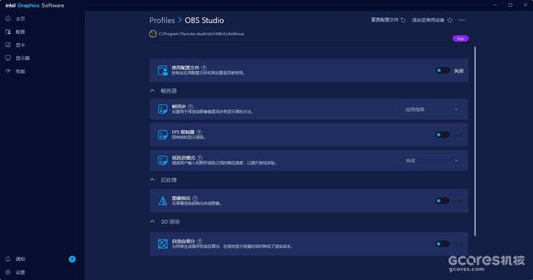Image resolution: width=533 pixels, height=280 pixels.
Task: Open the 低延迟模式 dropdown showing 关闭
Action: pyautogui.click(x=432, y=161)
